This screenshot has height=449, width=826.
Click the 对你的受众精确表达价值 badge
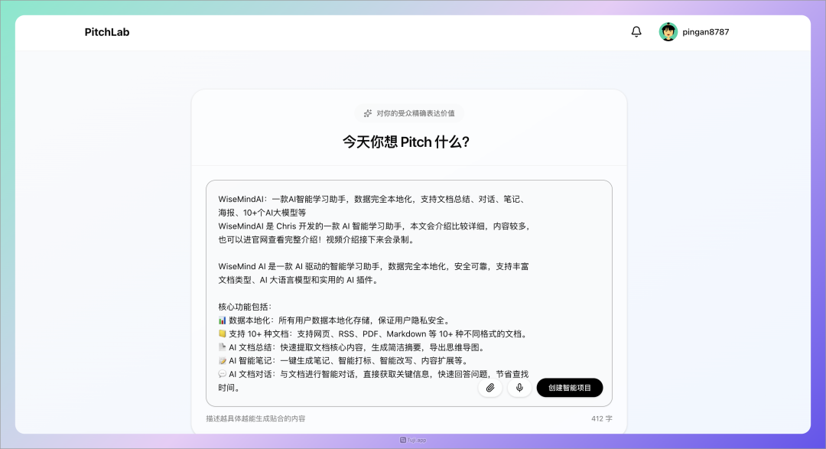(408, 113)
